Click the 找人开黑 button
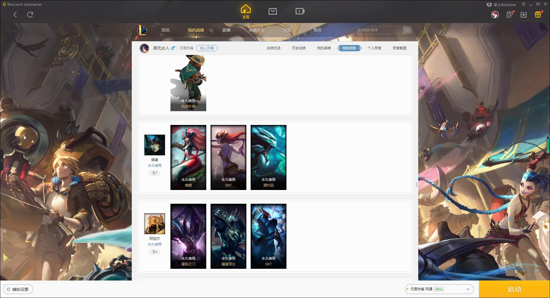 click(207, 48)
